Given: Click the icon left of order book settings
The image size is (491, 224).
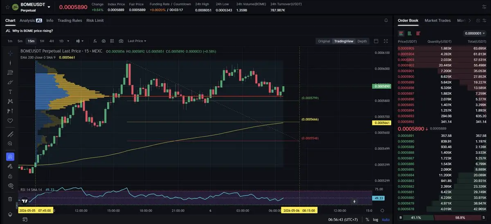Looking at the screenshot, I should (x=478, y=20).
